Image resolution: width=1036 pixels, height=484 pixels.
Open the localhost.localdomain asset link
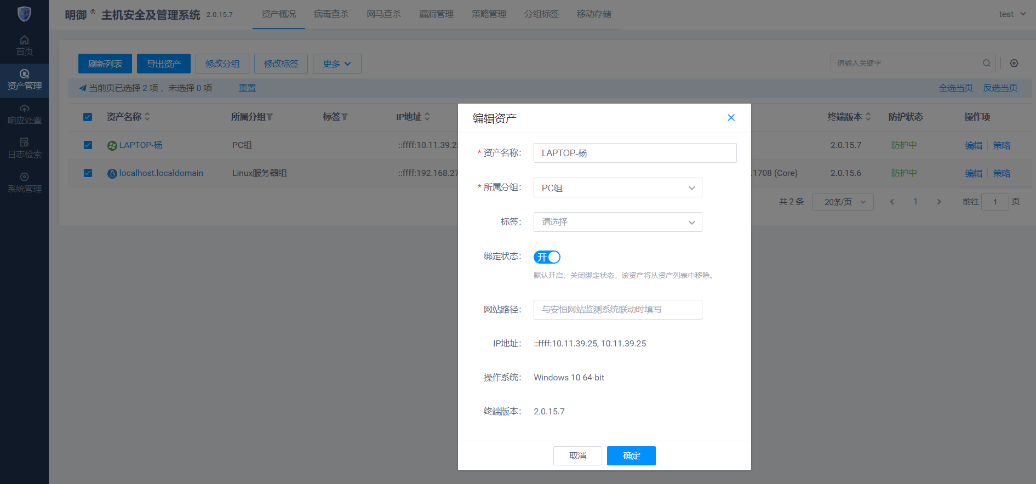pyautogui.click(x=161, y=173)
